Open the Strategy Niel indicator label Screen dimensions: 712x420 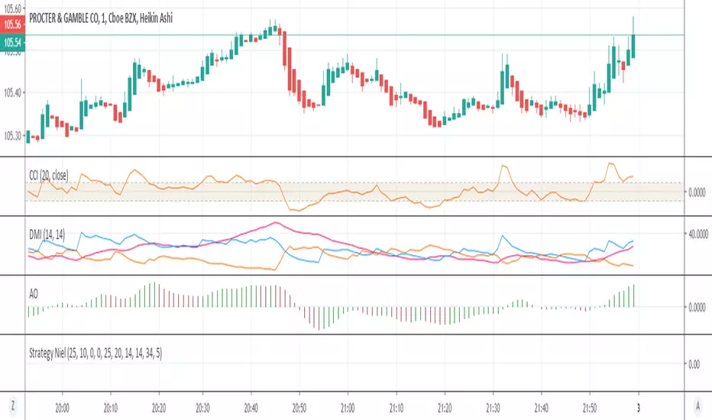coord(95,353)
